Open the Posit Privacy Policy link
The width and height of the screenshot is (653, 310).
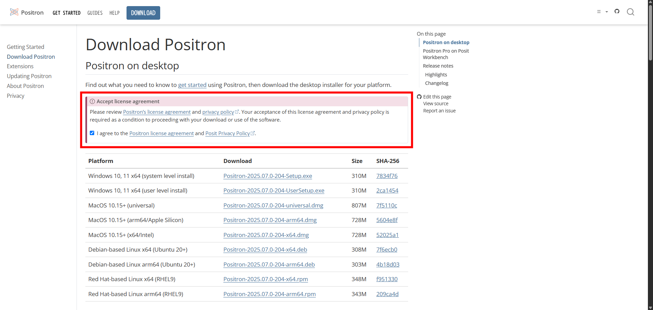[x=228, y=133]
